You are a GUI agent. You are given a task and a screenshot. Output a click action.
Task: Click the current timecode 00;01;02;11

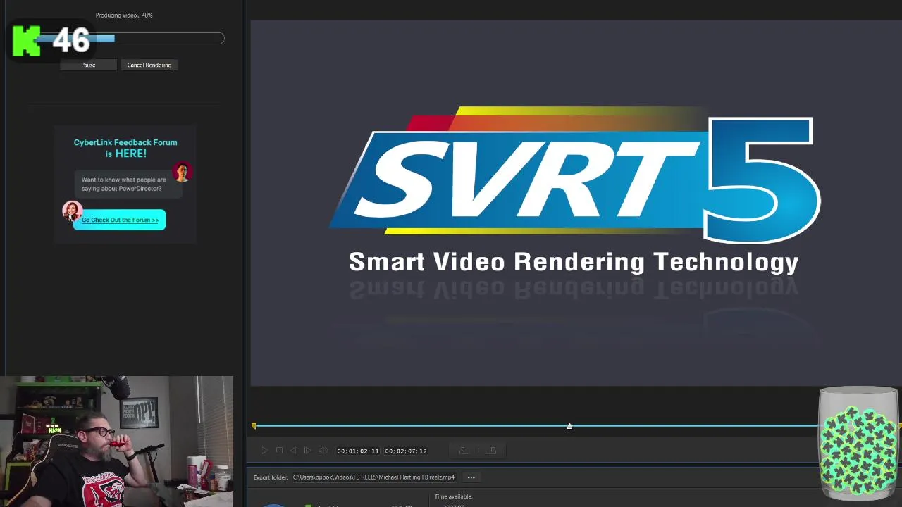pos(358,451)
